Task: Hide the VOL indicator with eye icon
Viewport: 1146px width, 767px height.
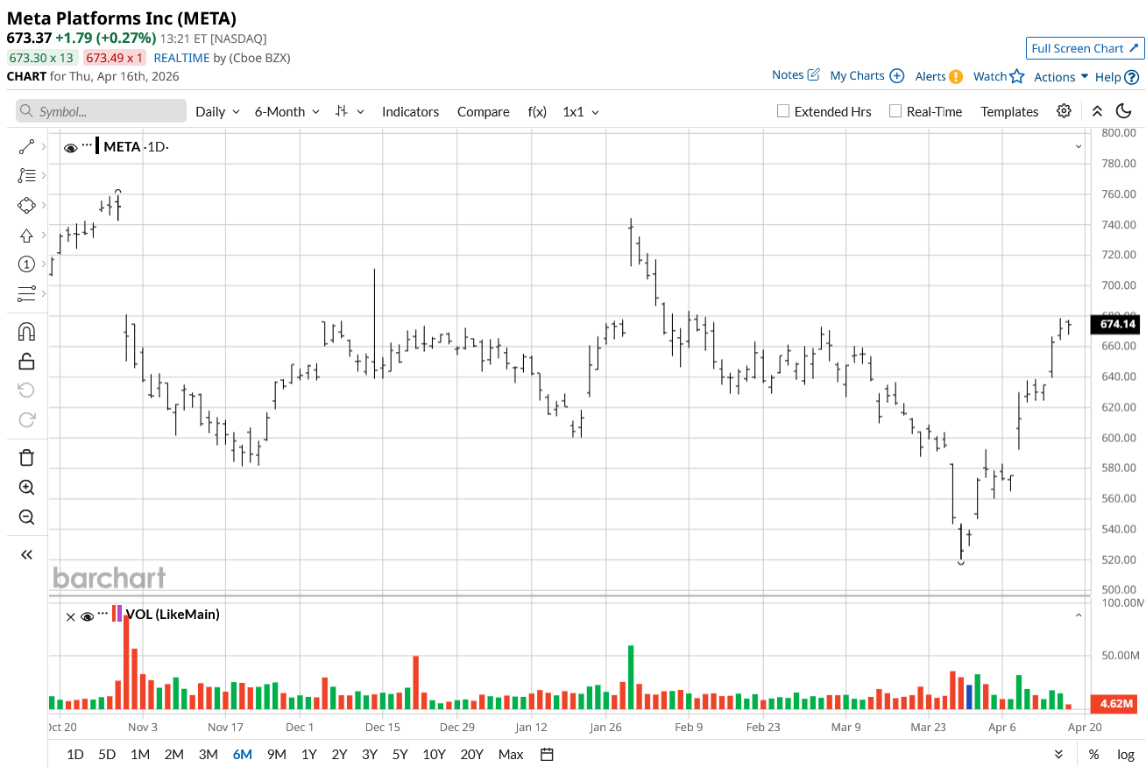Action: (87, 616)
